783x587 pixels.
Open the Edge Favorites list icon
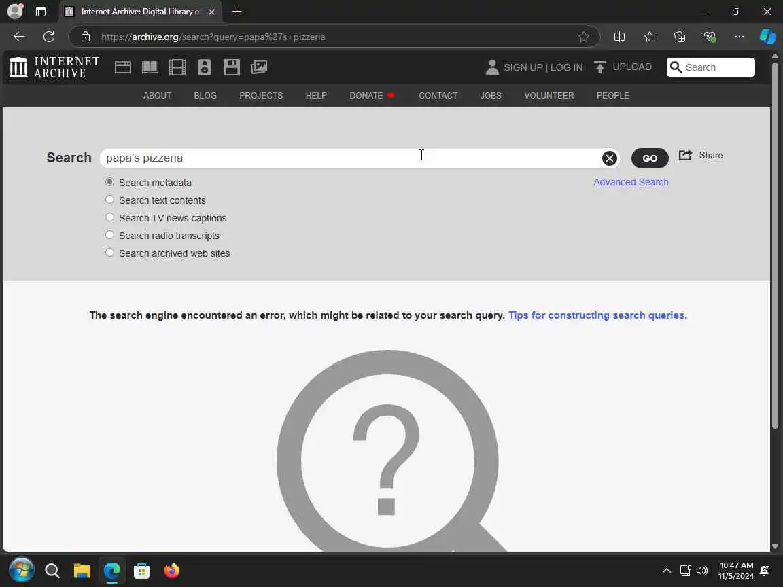(649, 37)
